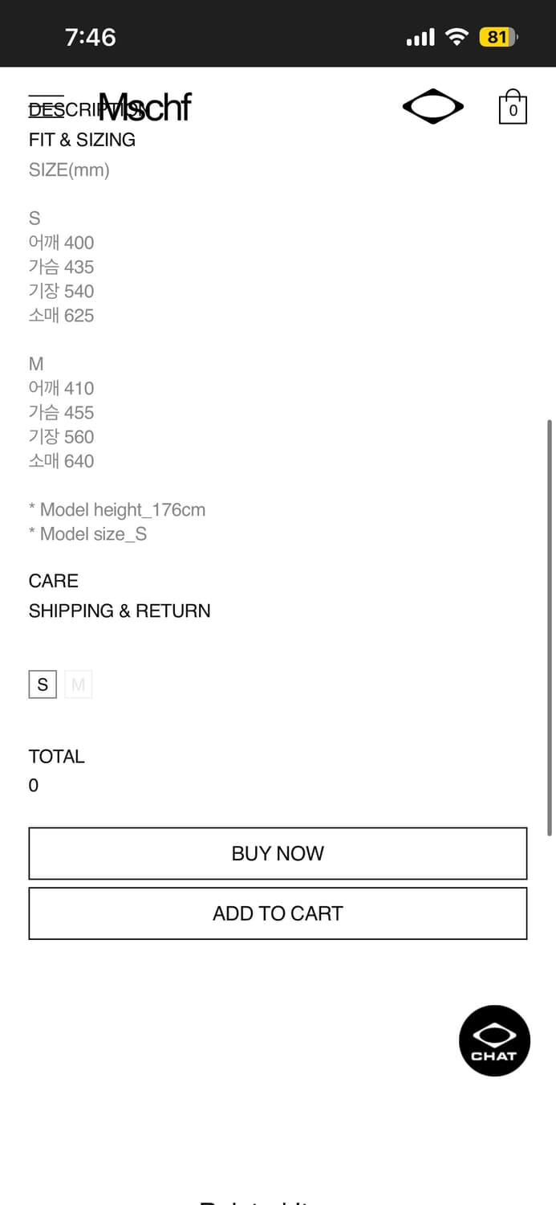
Task: Click the SIZE(mm) label
Action: (x=69, y=170)
